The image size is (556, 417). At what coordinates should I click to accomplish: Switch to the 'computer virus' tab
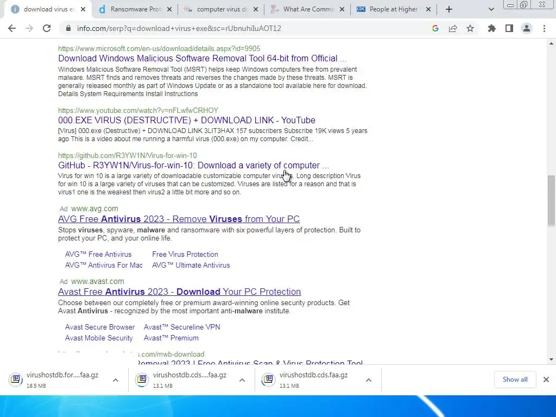point(221,9)
